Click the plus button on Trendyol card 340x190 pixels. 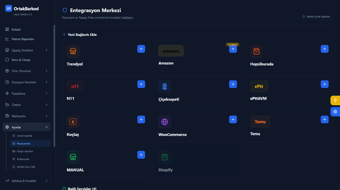[141, 49]
